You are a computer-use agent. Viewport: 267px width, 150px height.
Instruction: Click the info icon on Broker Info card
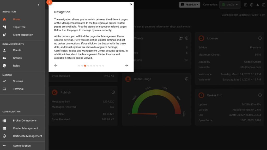tap(260, 95)
